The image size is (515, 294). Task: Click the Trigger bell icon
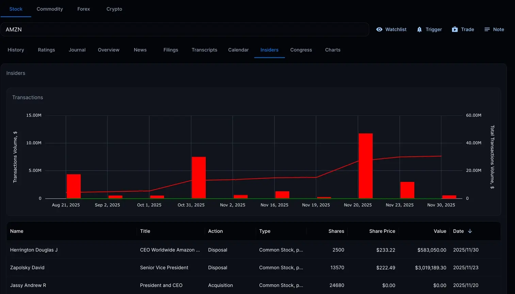tap(419, 29)
